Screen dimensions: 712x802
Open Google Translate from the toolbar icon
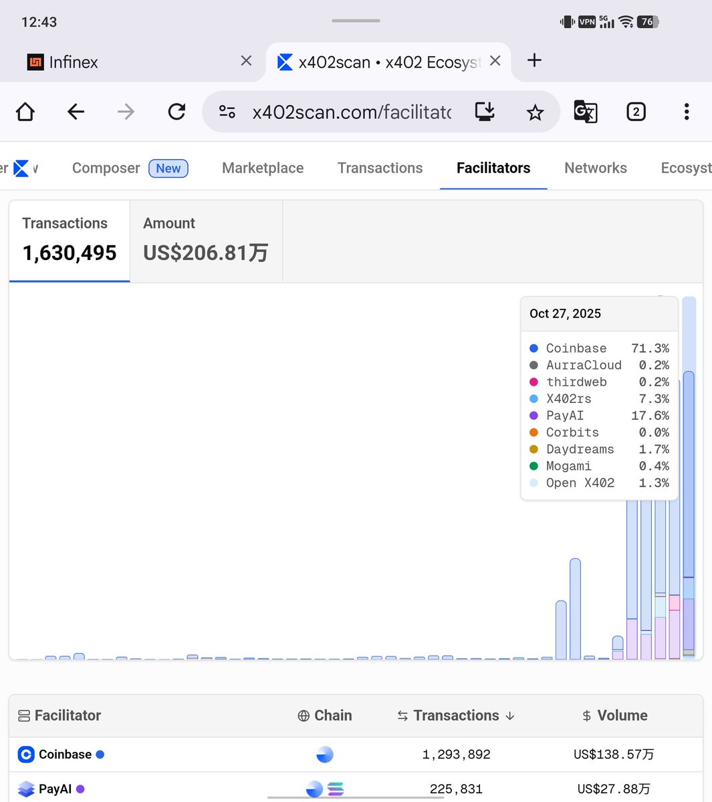(x=586, y=112)
